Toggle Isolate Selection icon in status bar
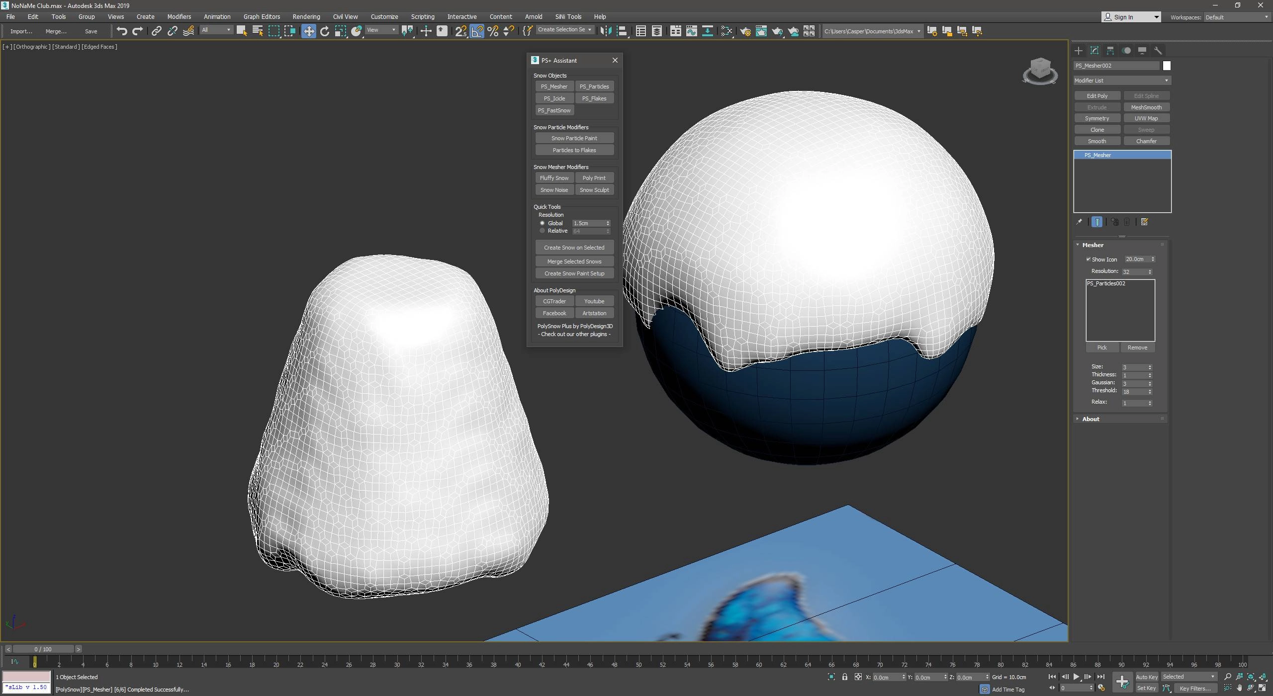The width and height of the screenshot is (1273, 696). coord(831,677)
